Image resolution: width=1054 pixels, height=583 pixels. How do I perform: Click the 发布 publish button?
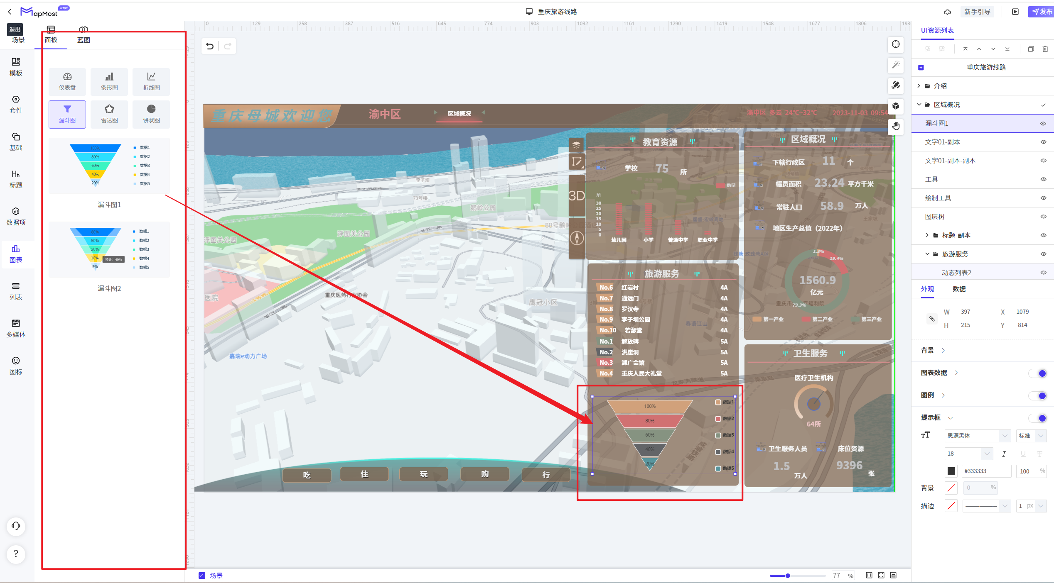coord(1042,12)
